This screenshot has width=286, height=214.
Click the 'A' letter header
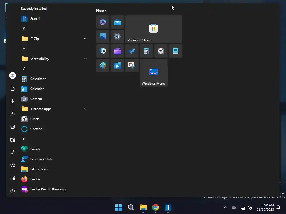pyautogui.click(x=24, y=48)
